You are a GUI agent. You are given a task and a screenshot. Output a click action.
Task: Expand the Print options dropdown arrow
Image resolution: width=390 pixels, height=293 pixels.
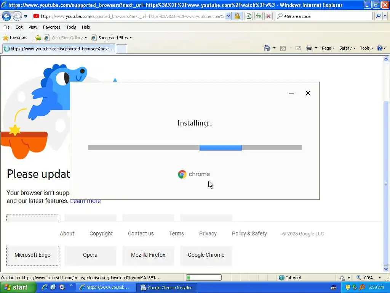coord(316,48)
